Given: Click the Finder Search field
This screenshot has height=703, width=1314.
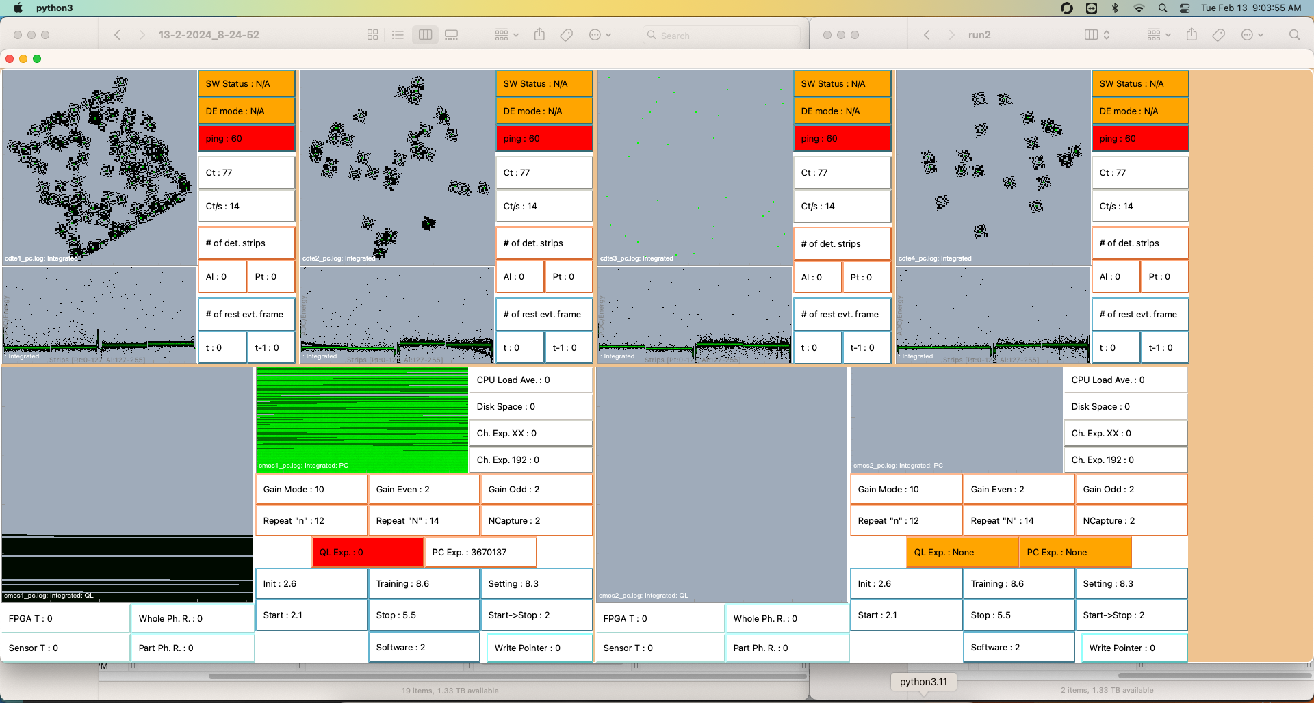Looking at the screenshot, I should (x=722, y=35).
